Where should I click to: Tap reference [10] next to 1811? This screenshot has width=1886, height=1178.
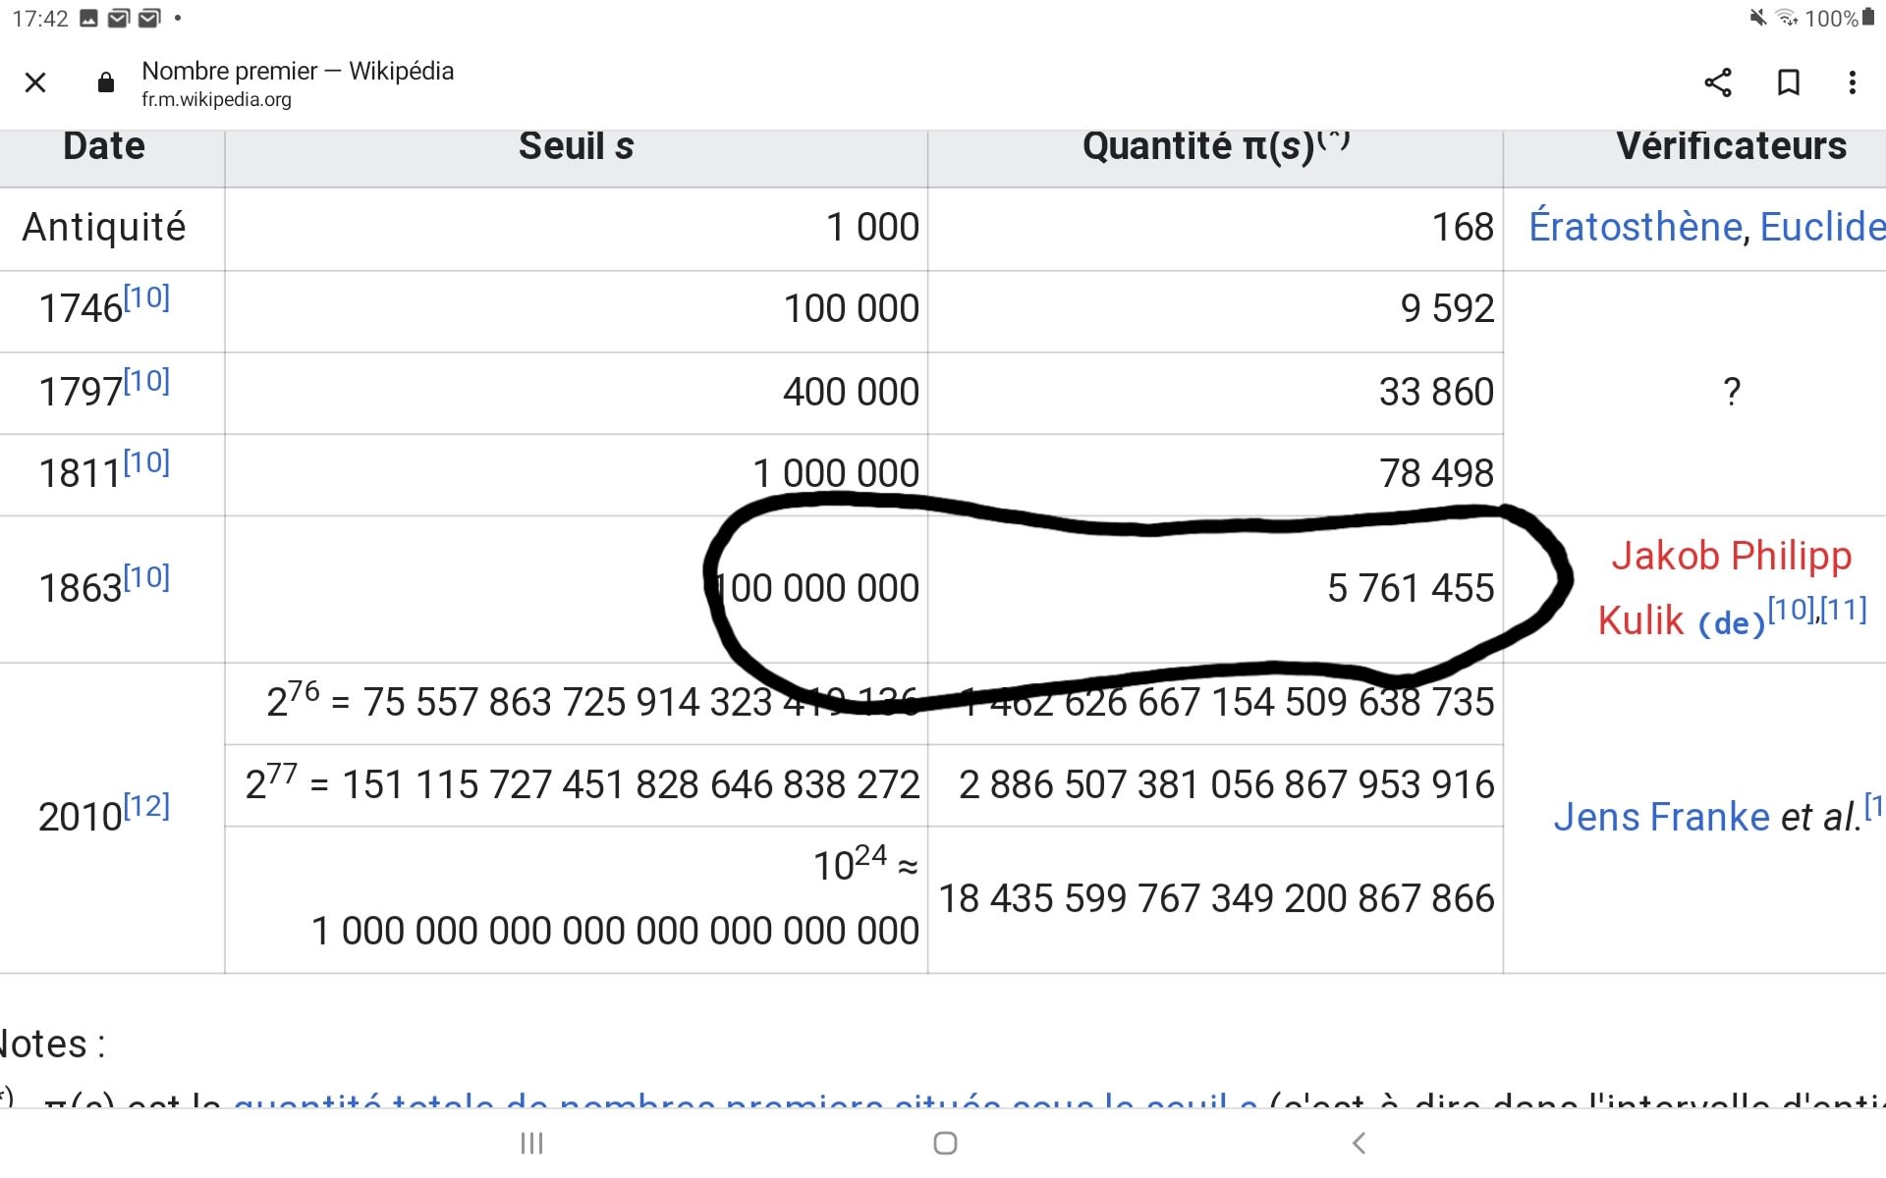coord(147,461)
